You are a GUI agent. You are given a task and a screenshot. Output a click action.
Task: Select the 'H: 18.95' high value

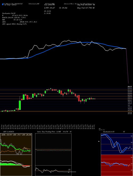48,11
